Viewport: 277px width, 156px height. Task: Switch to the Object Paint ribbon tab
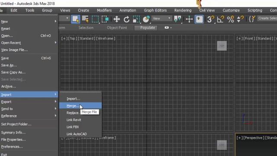point(117,28)
